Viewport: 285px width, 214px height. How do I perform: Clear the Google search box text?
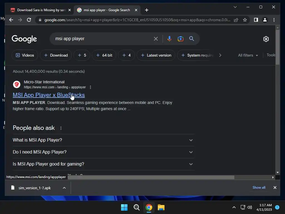click(x=156, y=39)
